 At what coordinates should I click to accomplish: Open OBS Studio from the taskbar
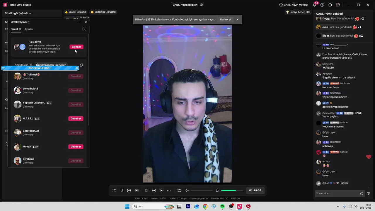pyautogui.click(x=231, y=206)
